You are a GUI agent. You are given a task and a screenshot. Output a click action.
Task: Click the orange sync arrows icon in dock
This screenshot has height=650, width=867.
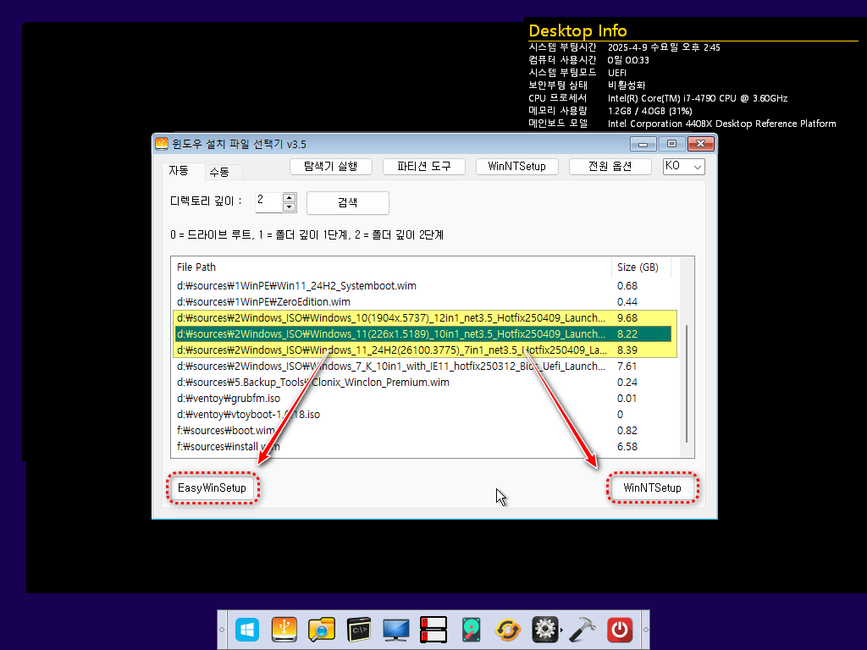coord(508,630)
